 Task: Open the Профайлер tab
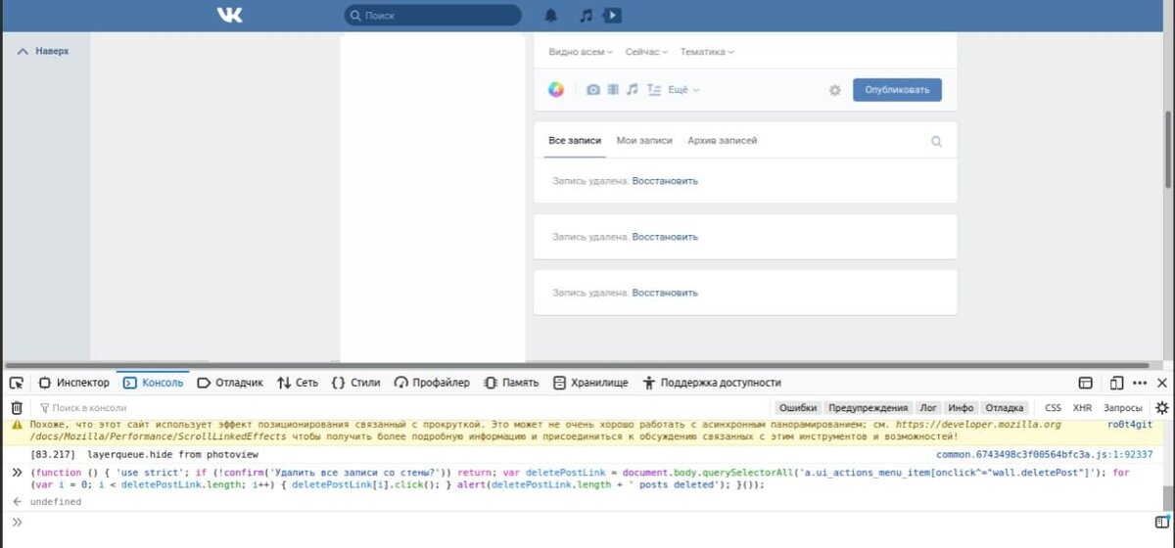click(432, 383)
